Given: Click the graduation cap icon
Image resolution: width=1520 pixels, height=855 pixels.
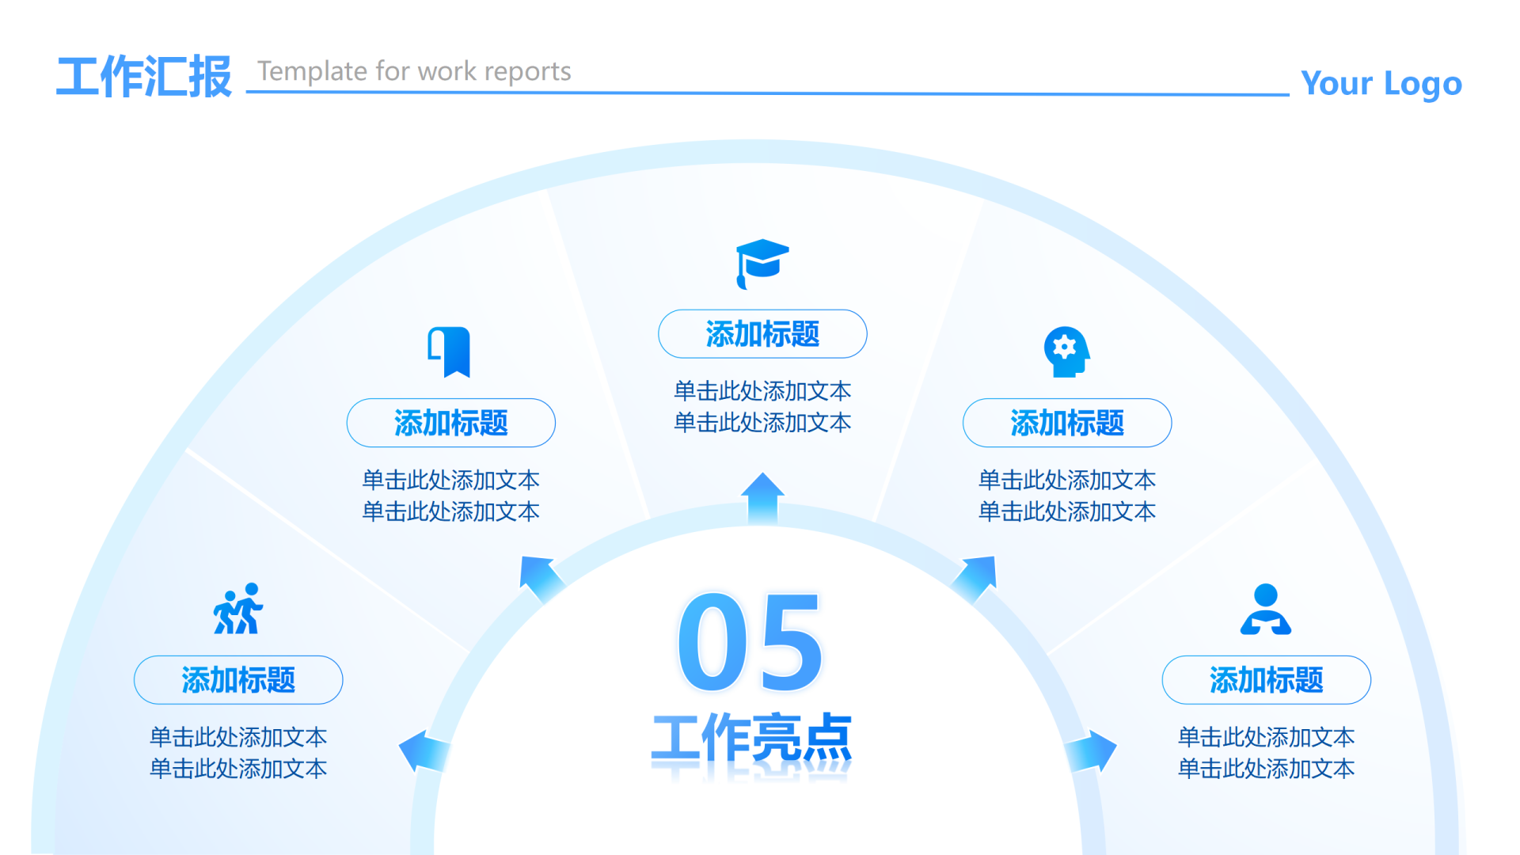Looking at the screenshot, I should click(762, 264).
